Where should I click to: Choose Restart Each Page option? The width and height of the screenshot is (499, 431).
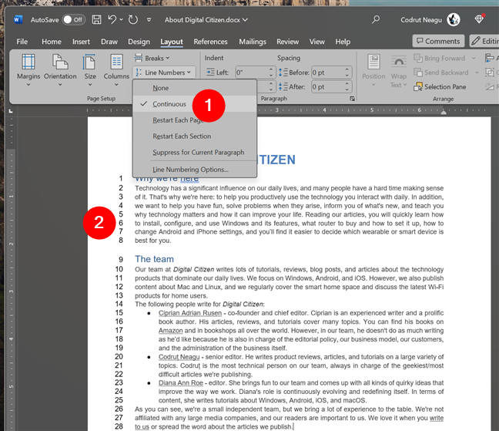coord(195,120)
